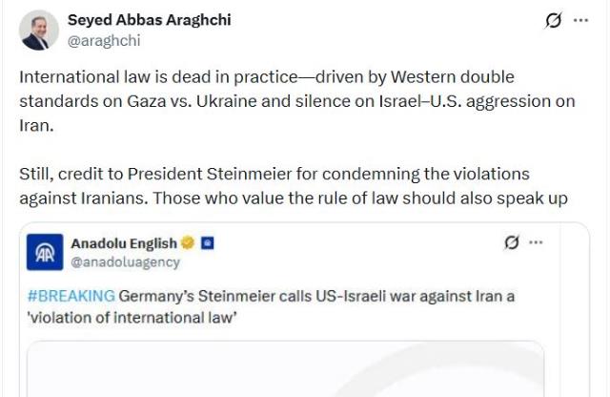This screenshot has height=397, width=610.
Task: Click the Anadolu English AA avatar logo
Action: [46, 252]
